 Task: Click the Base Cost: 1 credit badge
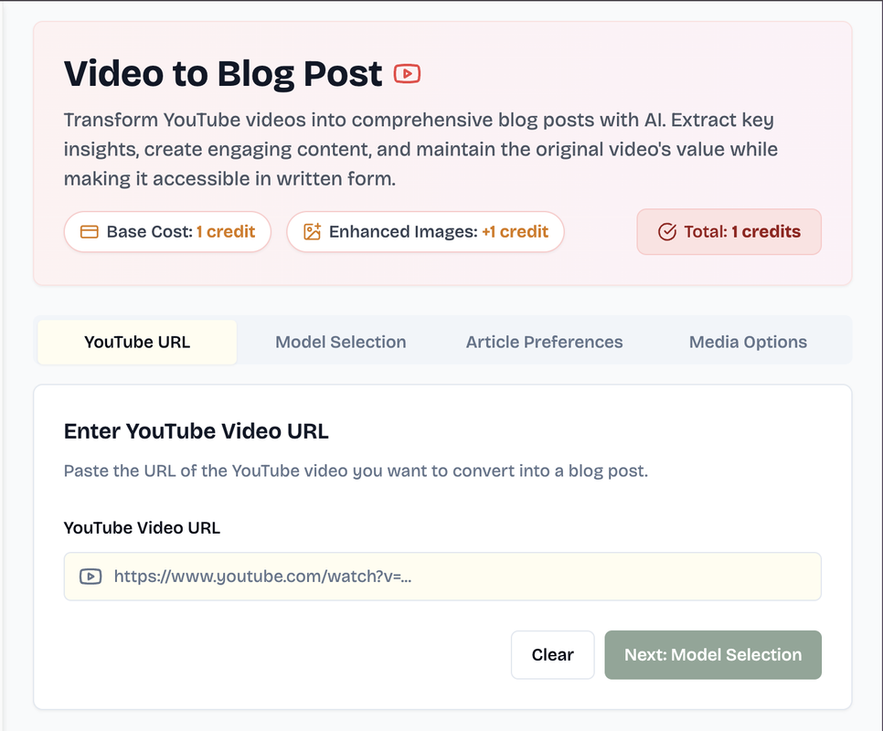[167, 232]
